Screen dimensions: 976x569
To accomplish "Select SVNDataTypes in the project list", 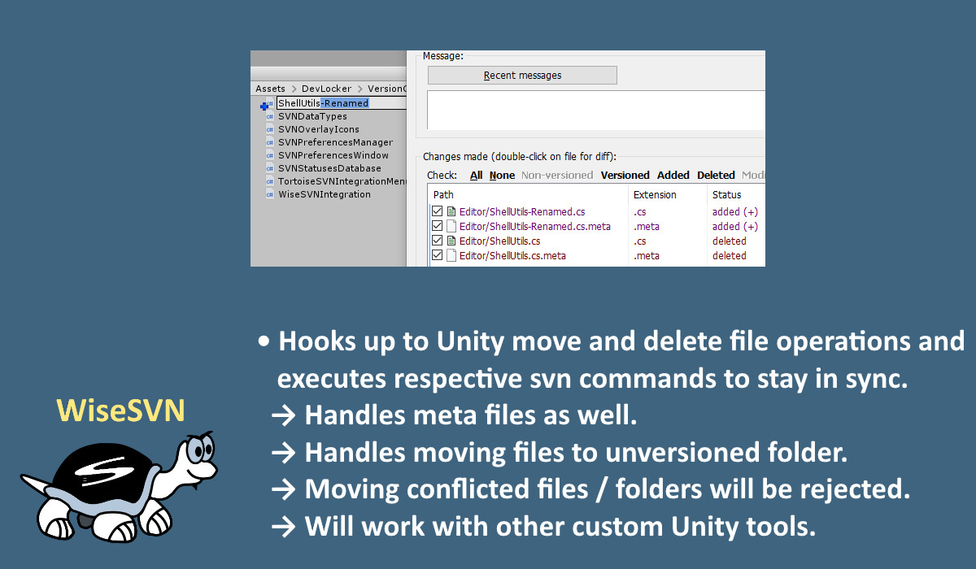I will click(x=312, y=116).
